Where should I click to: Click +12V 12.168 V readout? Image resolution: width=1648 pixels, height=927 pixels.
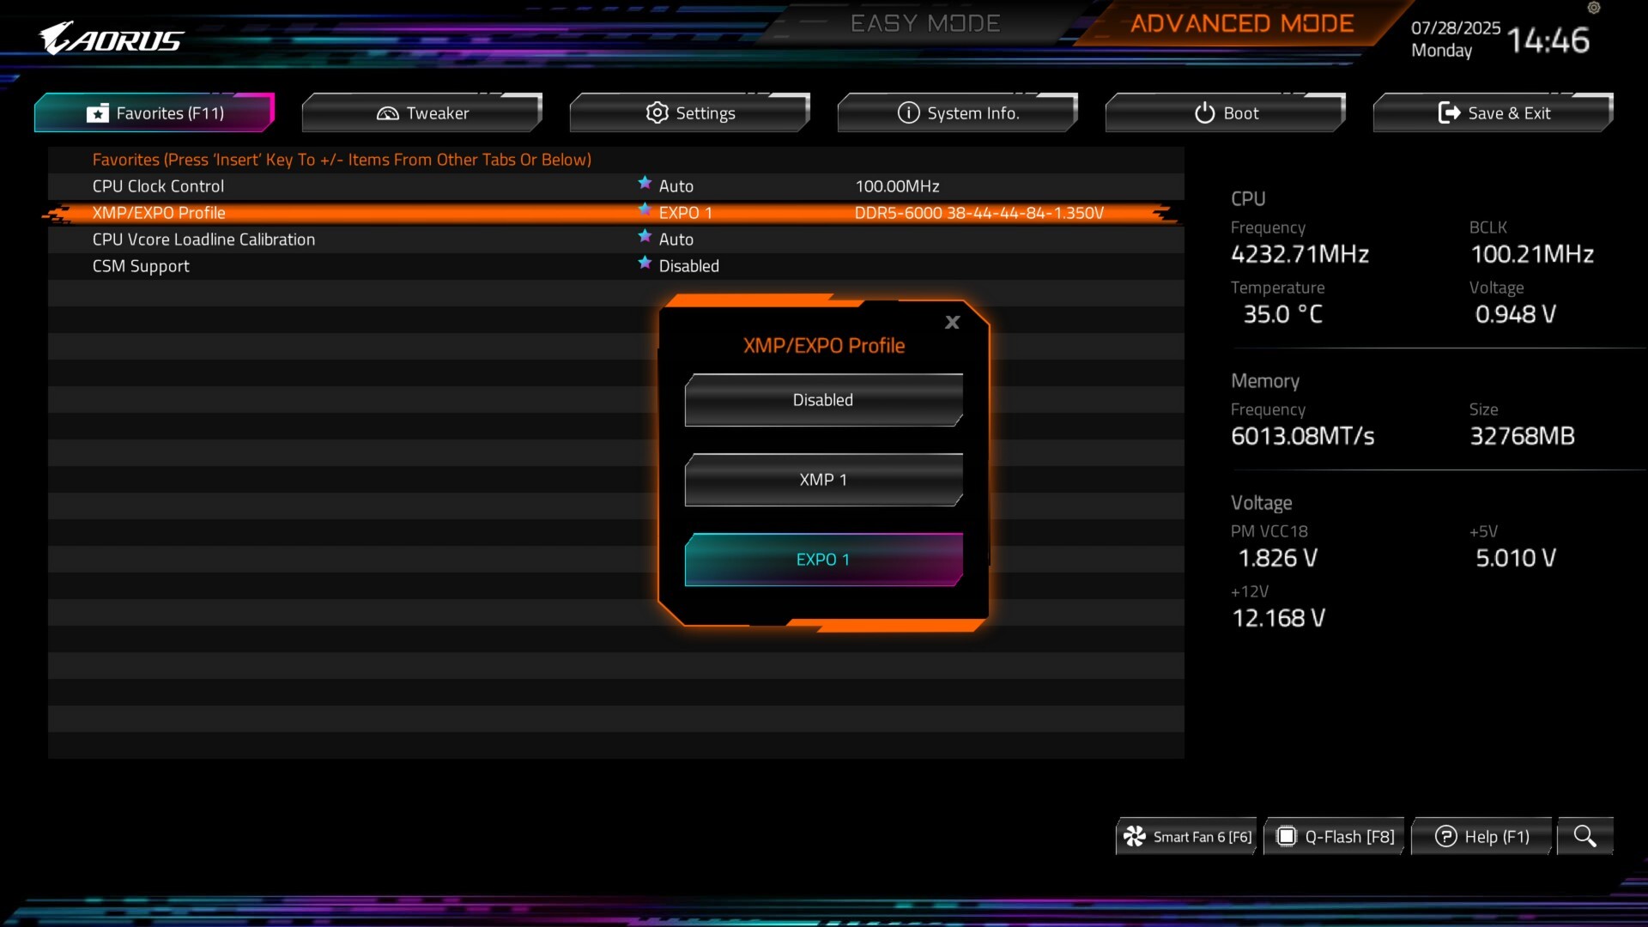pos(1278,618)
